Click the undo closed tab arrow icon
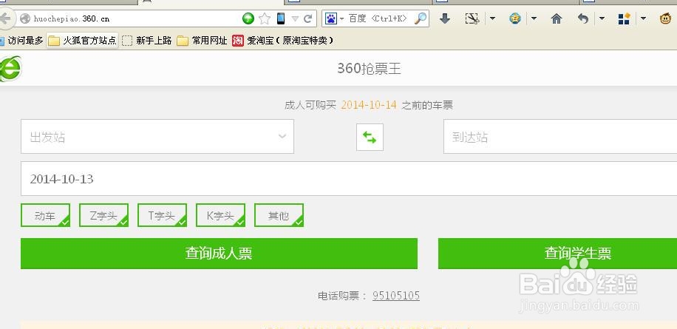This screenshot has width=677, height=329. pyautogui.click(x=583, y=18)
